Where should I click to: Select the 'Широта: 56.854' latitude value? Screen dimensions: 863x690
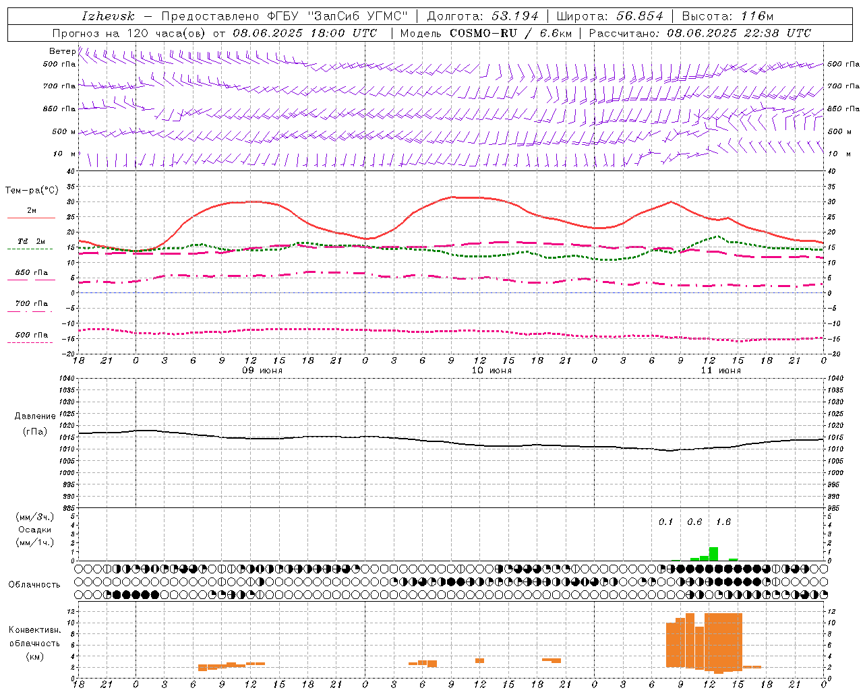(609, 16)
